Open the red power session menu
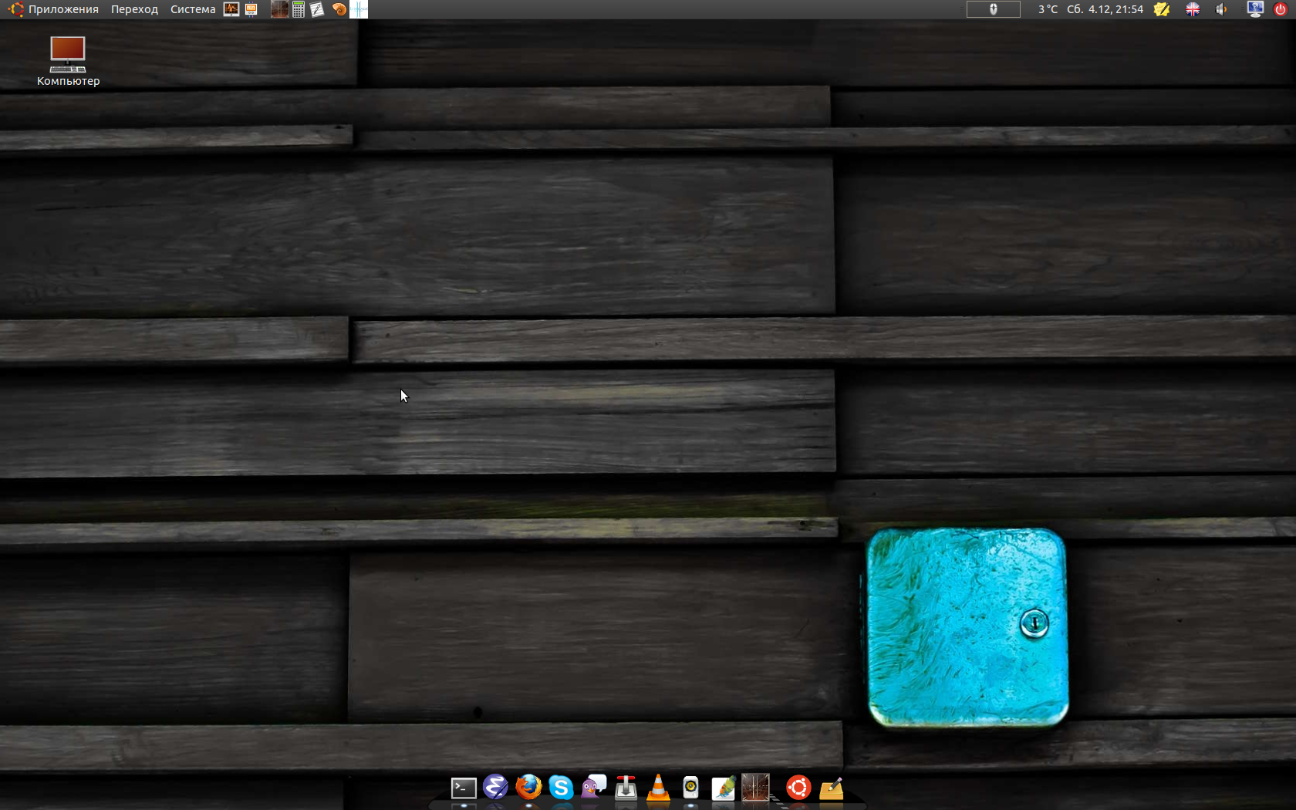1296x810 pixels. 1281,9
